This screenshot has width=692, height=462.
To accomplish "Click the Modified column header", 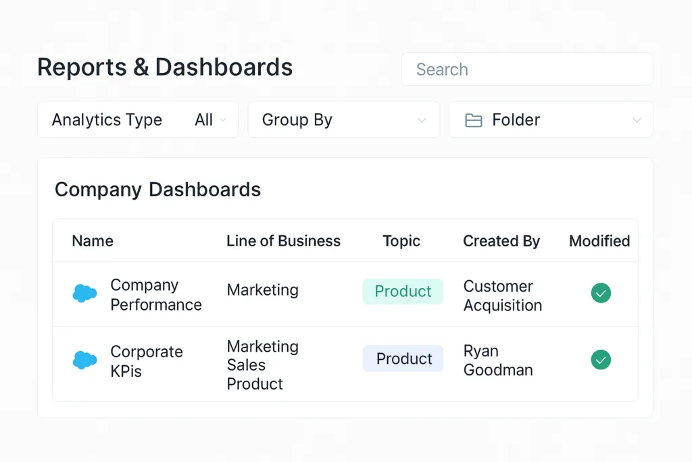I will coord(599,241).
